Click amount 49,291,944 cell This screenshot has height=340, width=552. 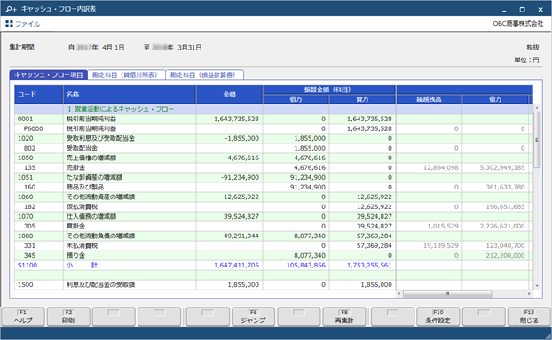click(x=241, y=236)
